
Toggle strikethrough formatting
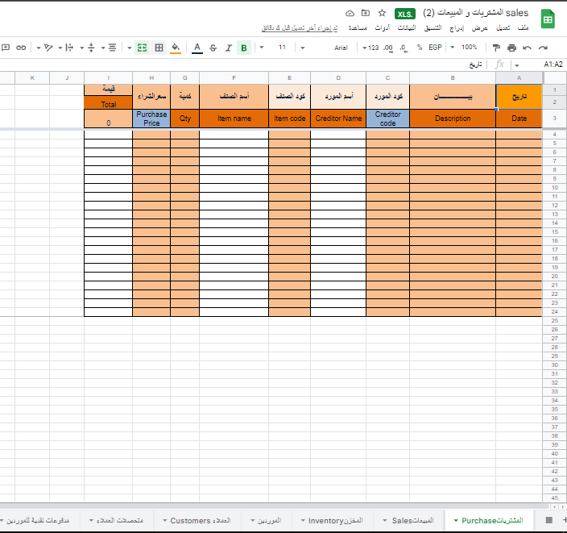[x=213, y=48]
